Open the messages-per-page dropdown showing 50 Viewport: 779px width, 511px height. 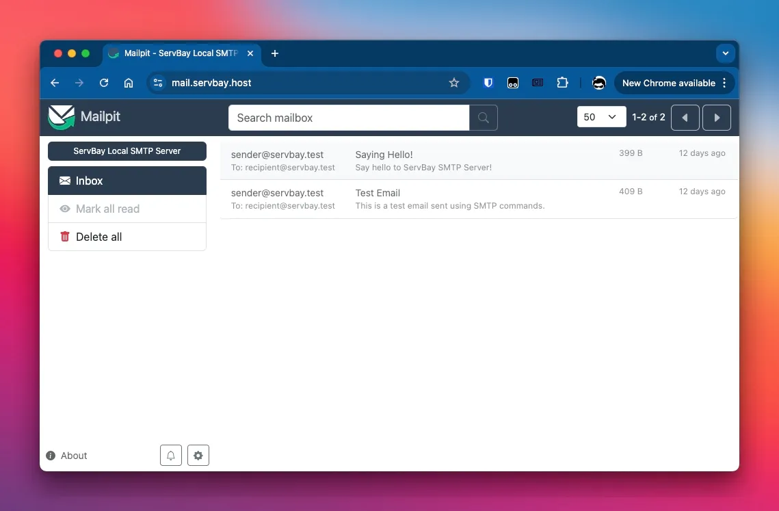(600, 117)
